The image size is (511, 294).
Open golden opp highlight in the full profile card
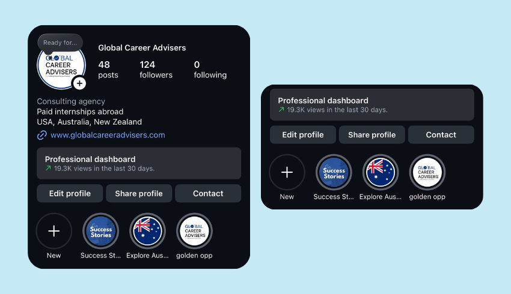pos(194,231)
